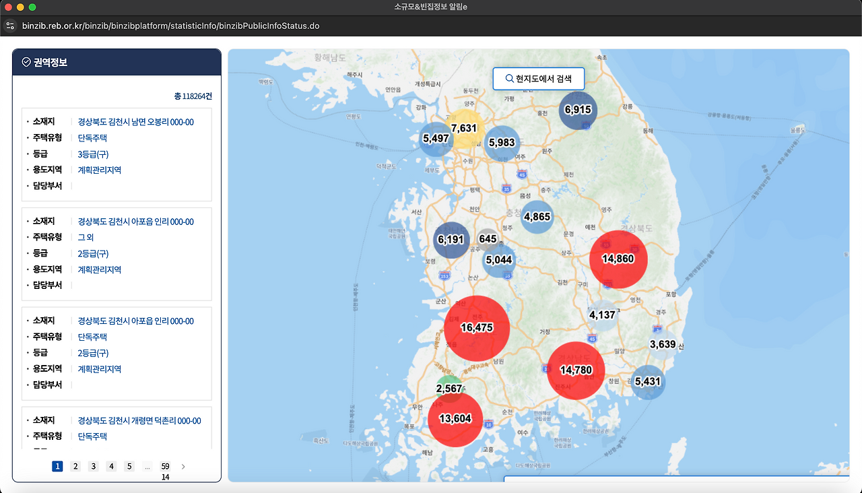Jump to last page 5914
The height and width of the screenshot is (493, 862).
click(165, 471)
